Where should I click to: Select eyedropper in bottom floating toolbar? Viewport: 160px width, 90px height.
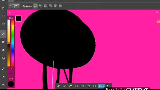[59, 86]
